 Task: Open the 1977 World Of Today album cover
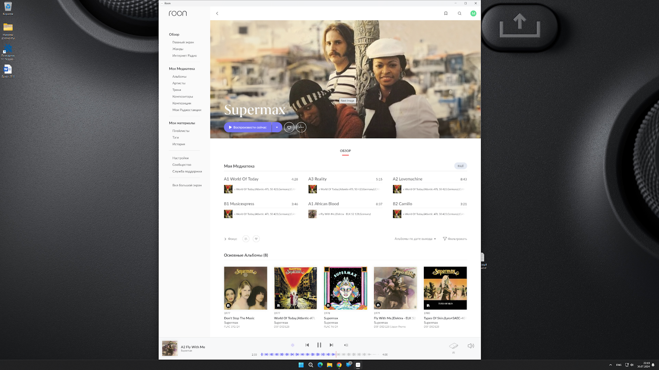pyautogui.click(x=295, y=288)
